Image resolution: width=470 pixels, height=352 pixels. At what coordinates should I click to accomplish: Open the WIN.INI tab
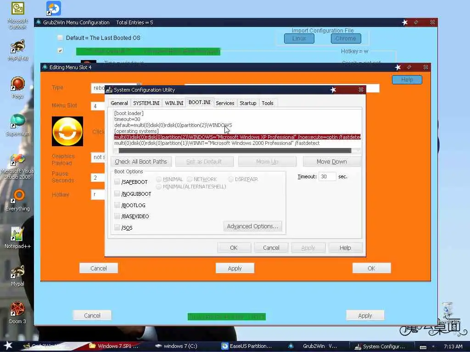pyautogui.click(x=174, y=103)
